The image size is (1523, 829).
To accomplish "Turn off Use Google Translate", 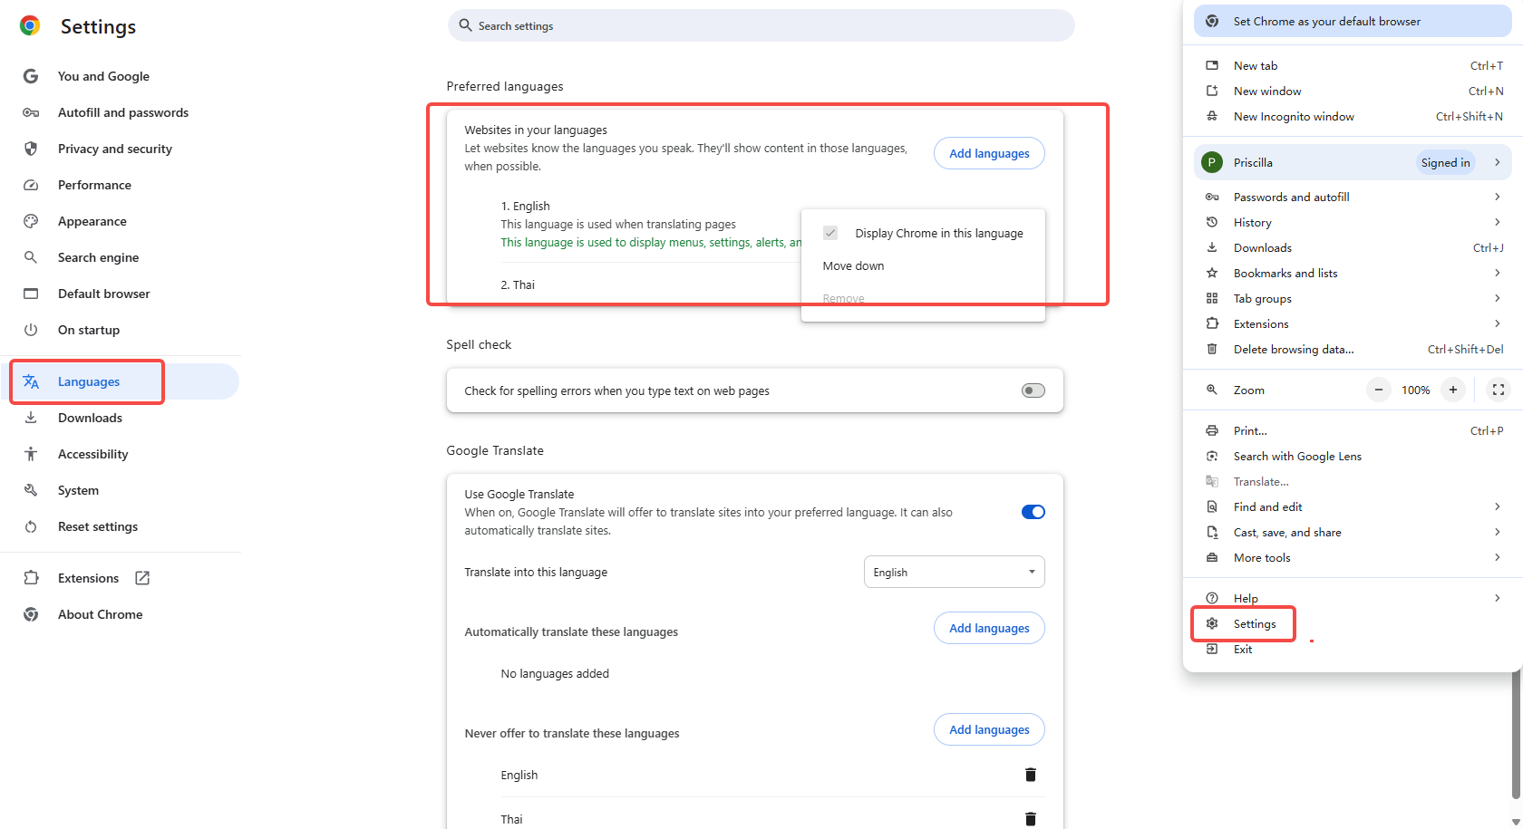I will 1032,511.
